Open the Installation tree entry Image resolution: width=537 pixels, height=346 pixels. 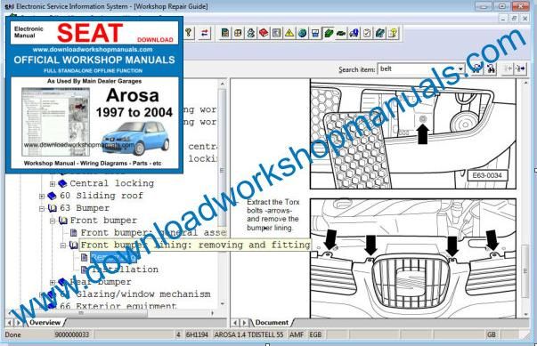point(125,270)
